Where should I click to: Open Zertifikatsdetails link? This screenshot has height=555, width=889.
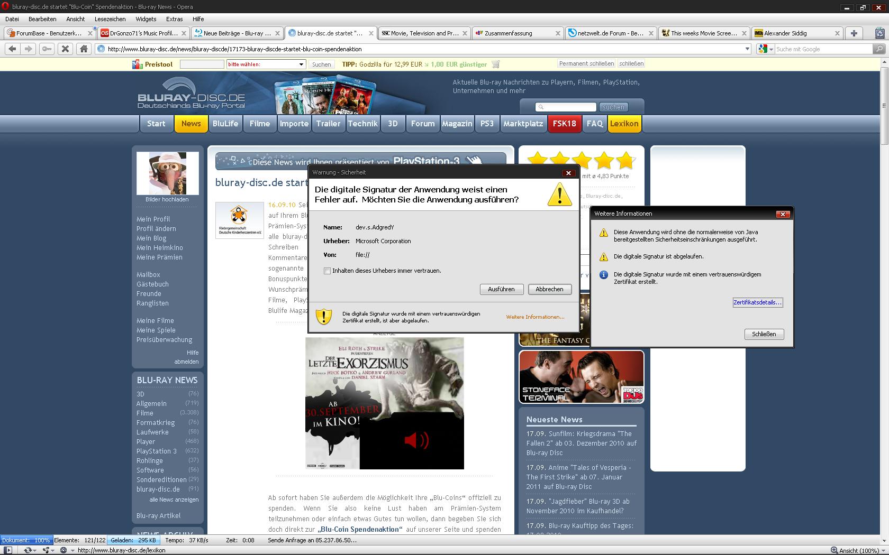click(x=757, y=302)
